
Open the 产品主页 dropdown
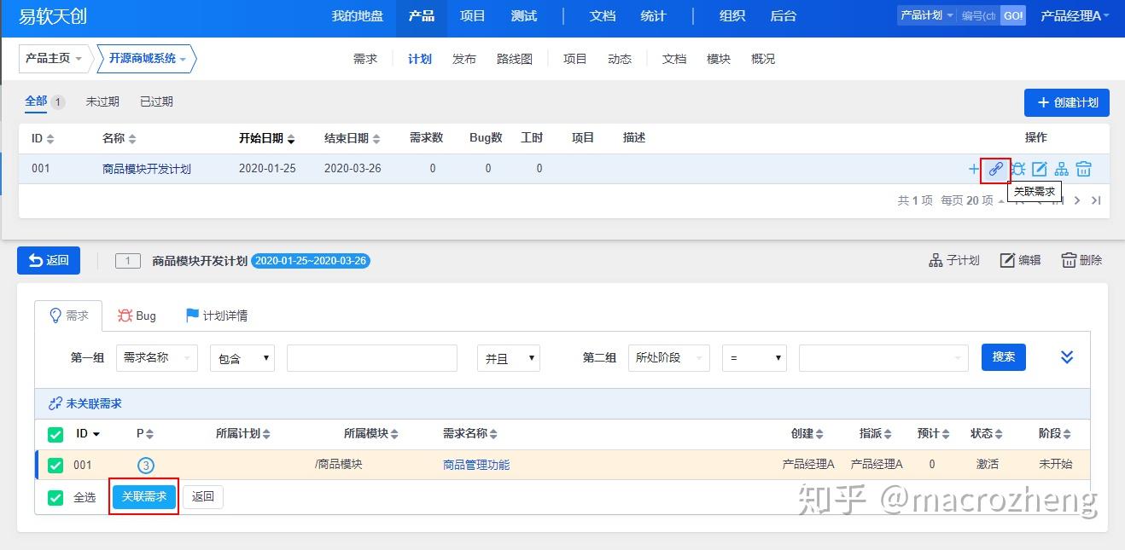55,59
